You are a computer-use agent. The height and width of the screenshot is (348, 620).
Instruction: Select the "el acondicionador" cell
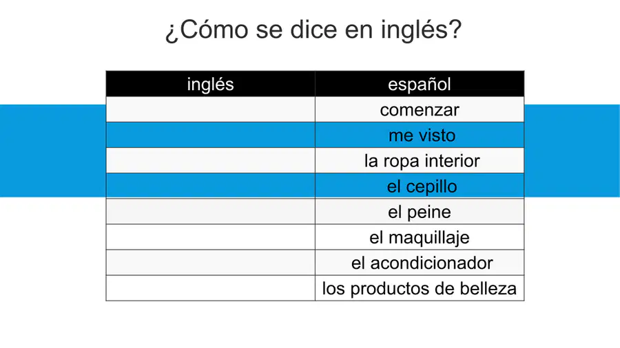420,263
